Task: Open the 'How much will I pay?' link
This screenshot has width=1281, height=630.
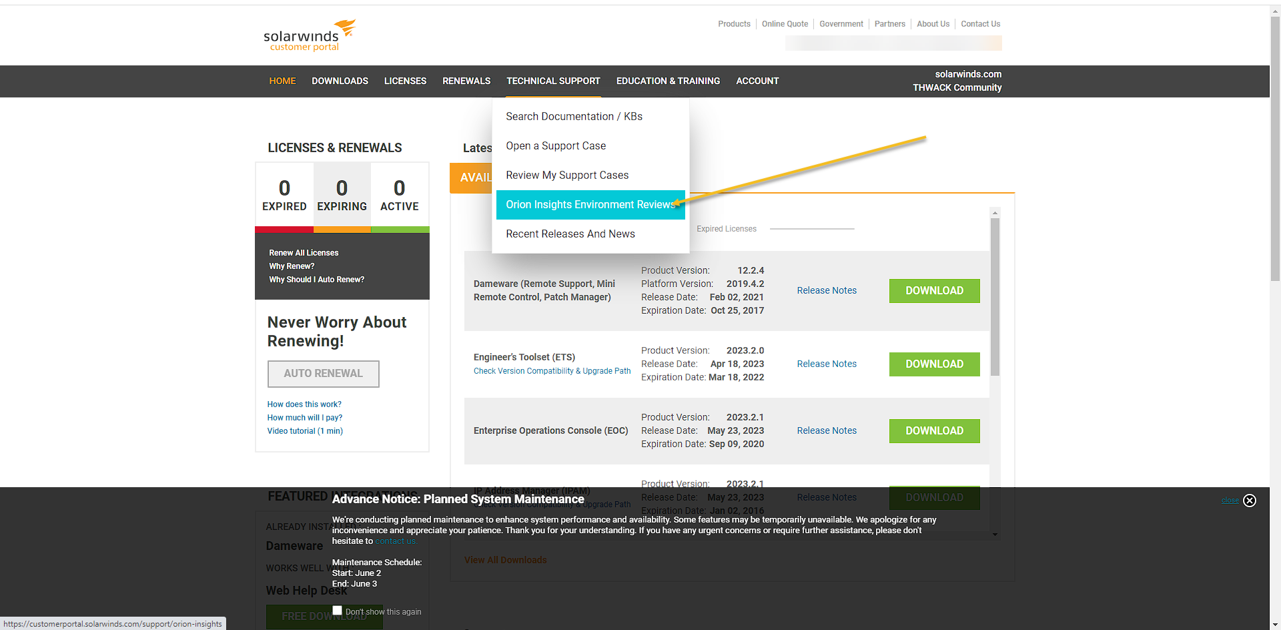Action: pyautogui.click(x=305, y=418)
